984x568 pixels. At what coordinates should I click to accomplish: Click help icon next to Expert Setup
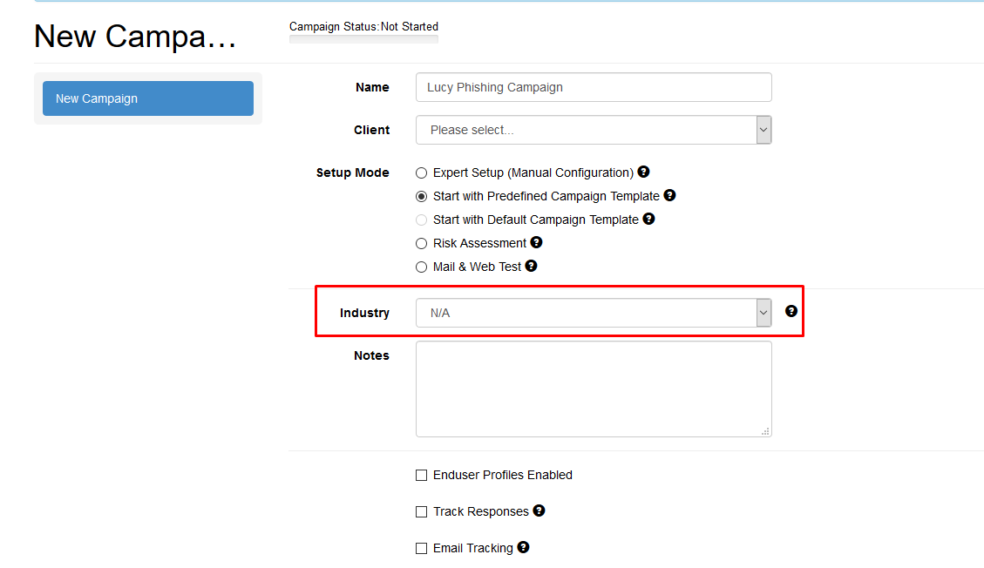coord(643,172)
